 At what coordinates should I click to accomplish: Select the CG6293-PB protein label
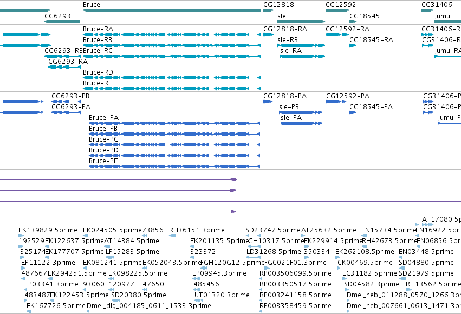point(70,96)
